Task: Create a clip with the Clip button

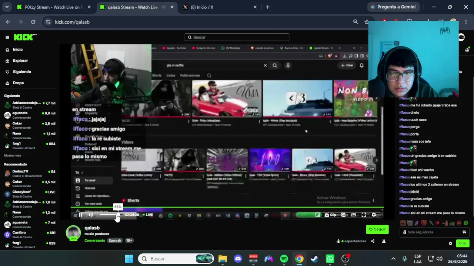Action: (331, 215)
